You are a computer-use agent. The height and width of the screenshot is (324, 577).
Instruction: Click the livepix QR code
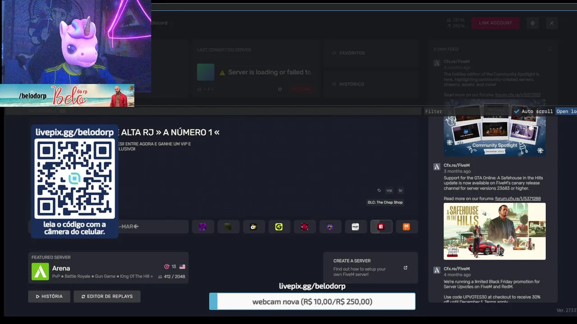coord(75,178)
